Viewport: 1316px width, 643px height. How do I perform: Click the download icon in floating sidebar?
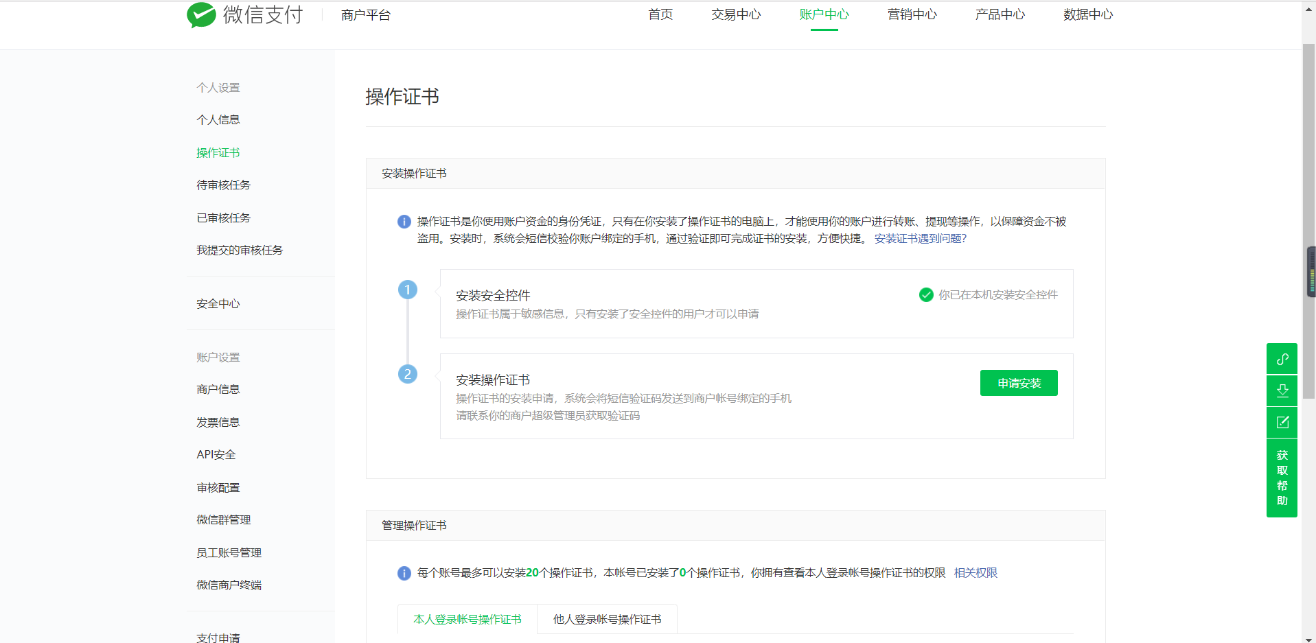[x=1282, y=390]
